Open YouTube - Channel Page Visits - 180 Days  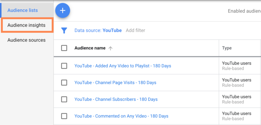point(115,83)
